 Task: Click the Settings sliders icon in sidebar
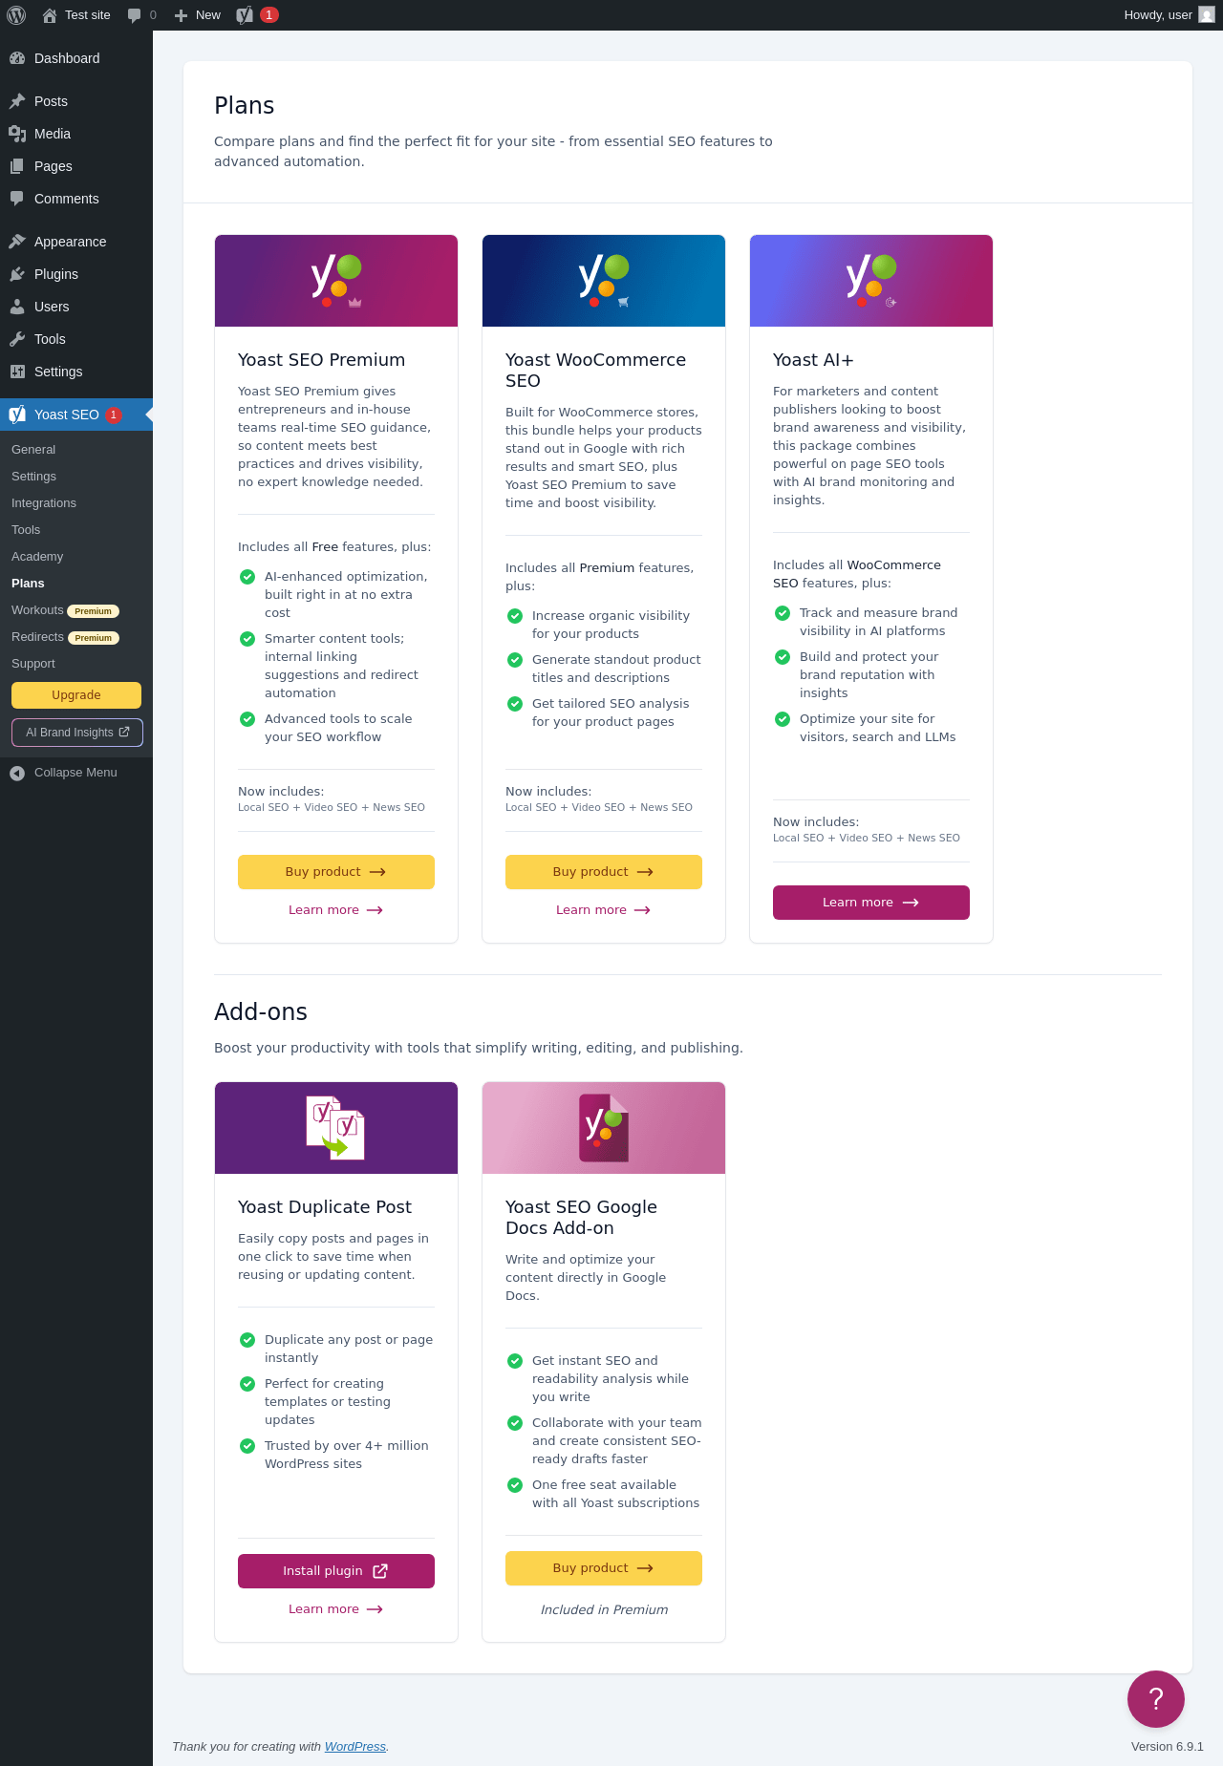pyautogui.click(x=17, y=372)
